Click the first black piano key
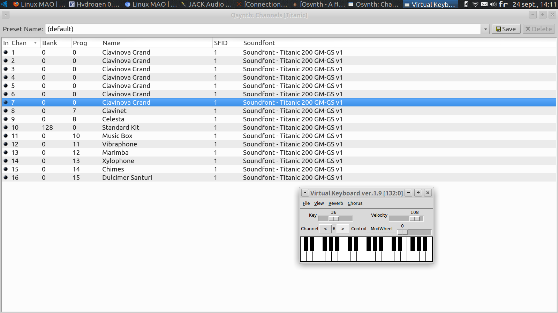The width and height of the screenshot is (558, 313). [x=306, y=244]
